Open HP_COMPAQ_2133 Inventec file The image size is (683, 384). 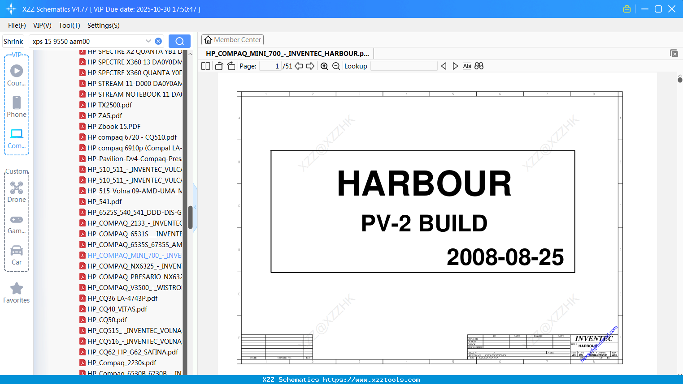click(x=131, y=223)
